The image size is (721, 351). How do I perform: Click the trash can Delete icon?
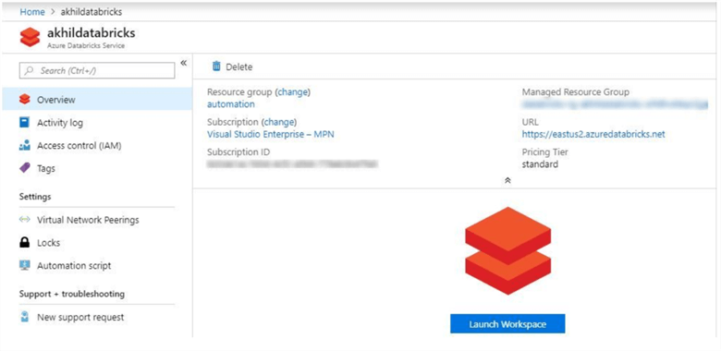pos(216,67)
